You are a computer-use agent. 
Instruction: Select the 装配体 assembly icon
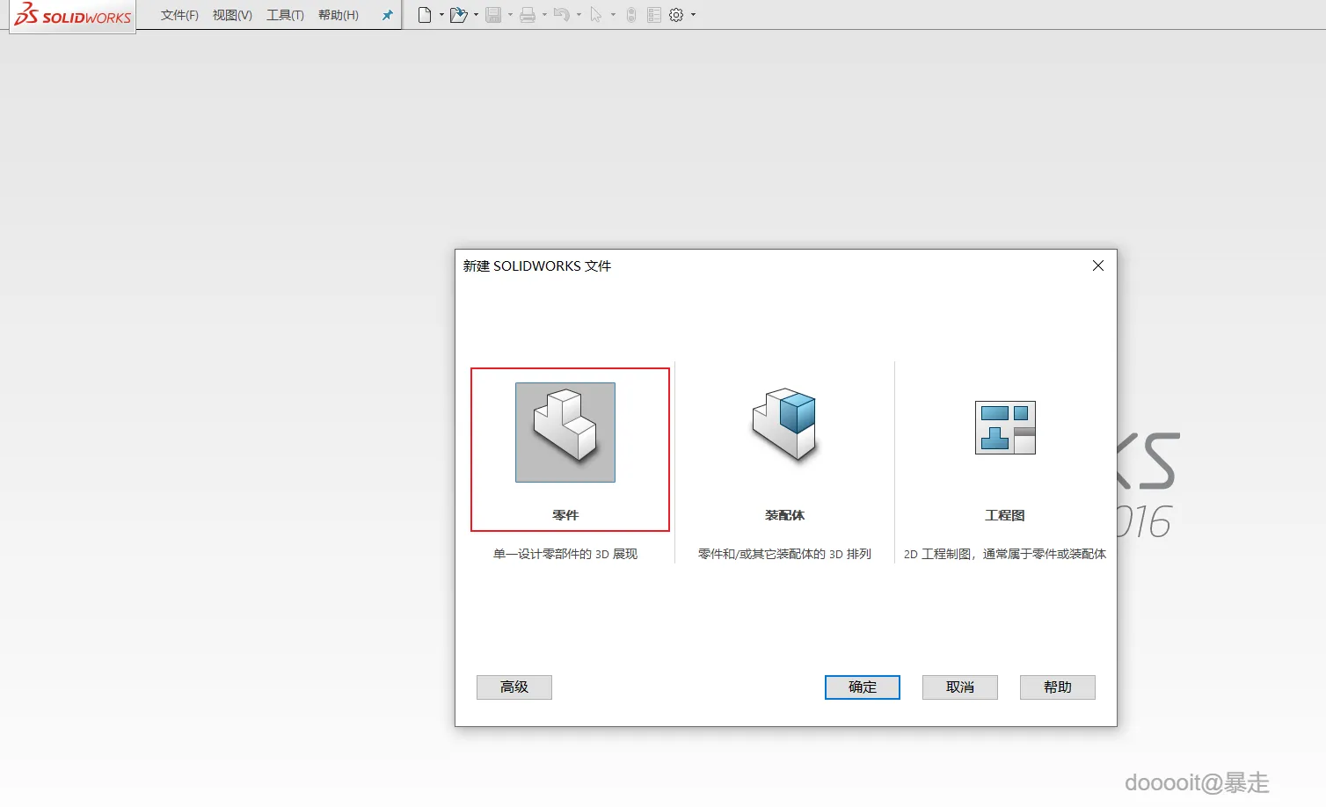tap(784, 425)
